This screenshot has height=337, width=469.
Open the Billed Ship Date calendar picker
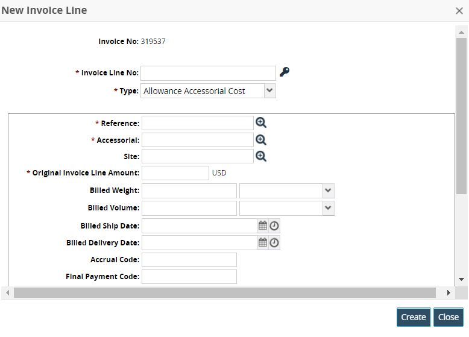tap(263, 225)
